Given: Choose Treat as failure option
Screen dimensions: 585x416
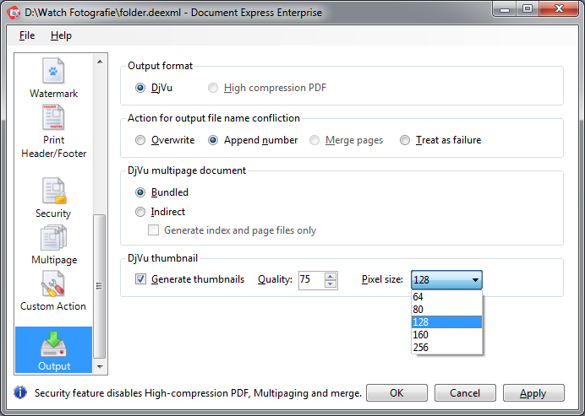Looking at the screenshot, I should 405,140.
